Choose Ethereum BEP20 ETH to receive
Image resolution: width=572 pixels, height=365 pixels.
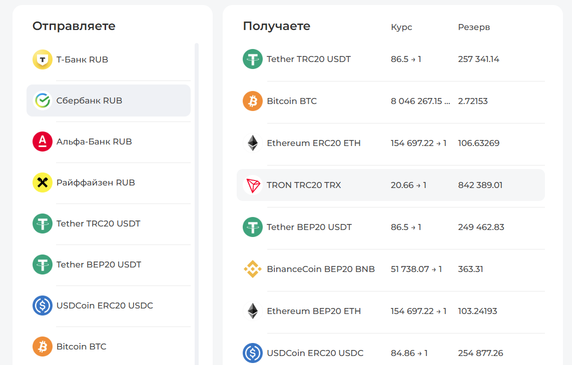pos(391,311)
